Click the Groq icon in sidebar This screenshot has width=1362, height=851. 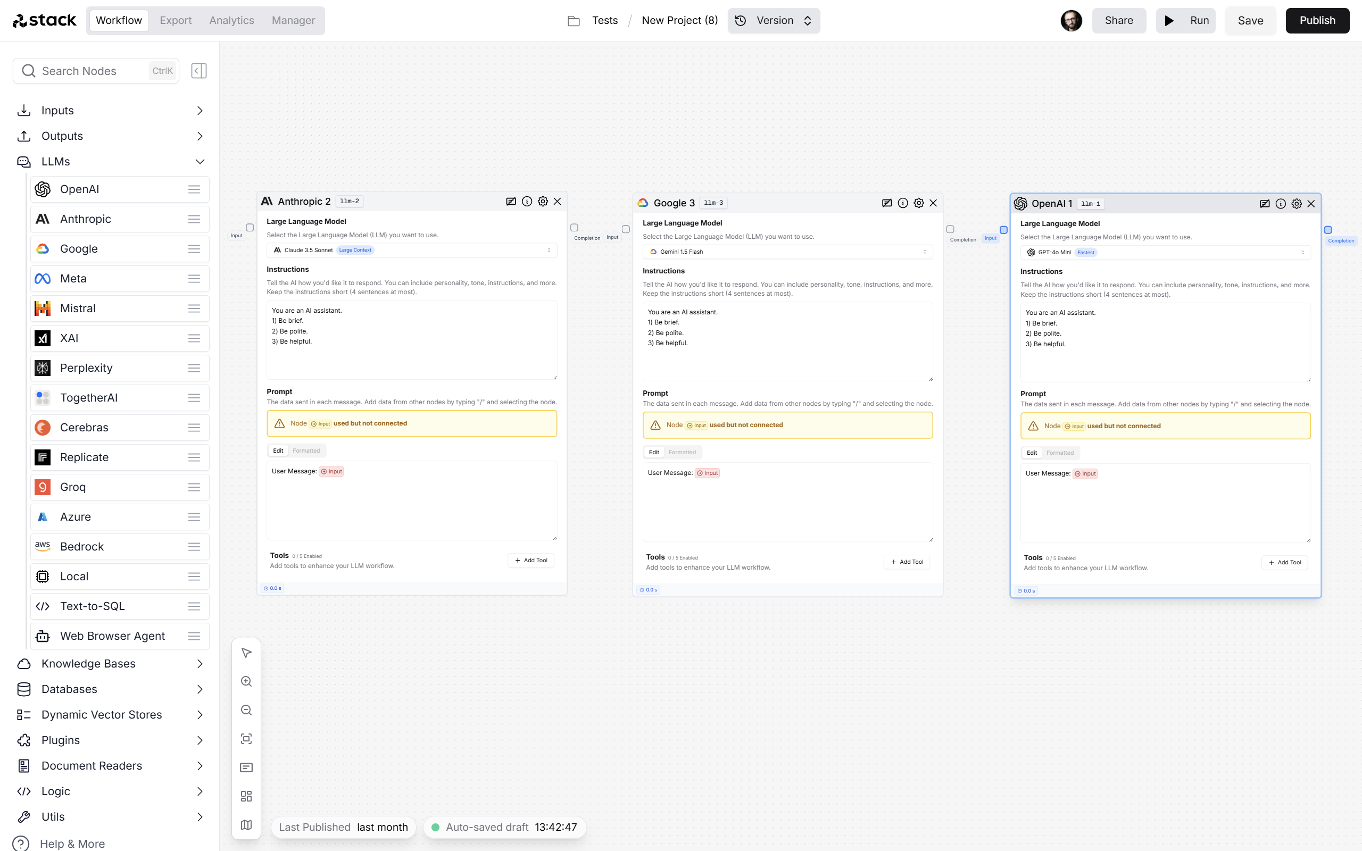42,487
